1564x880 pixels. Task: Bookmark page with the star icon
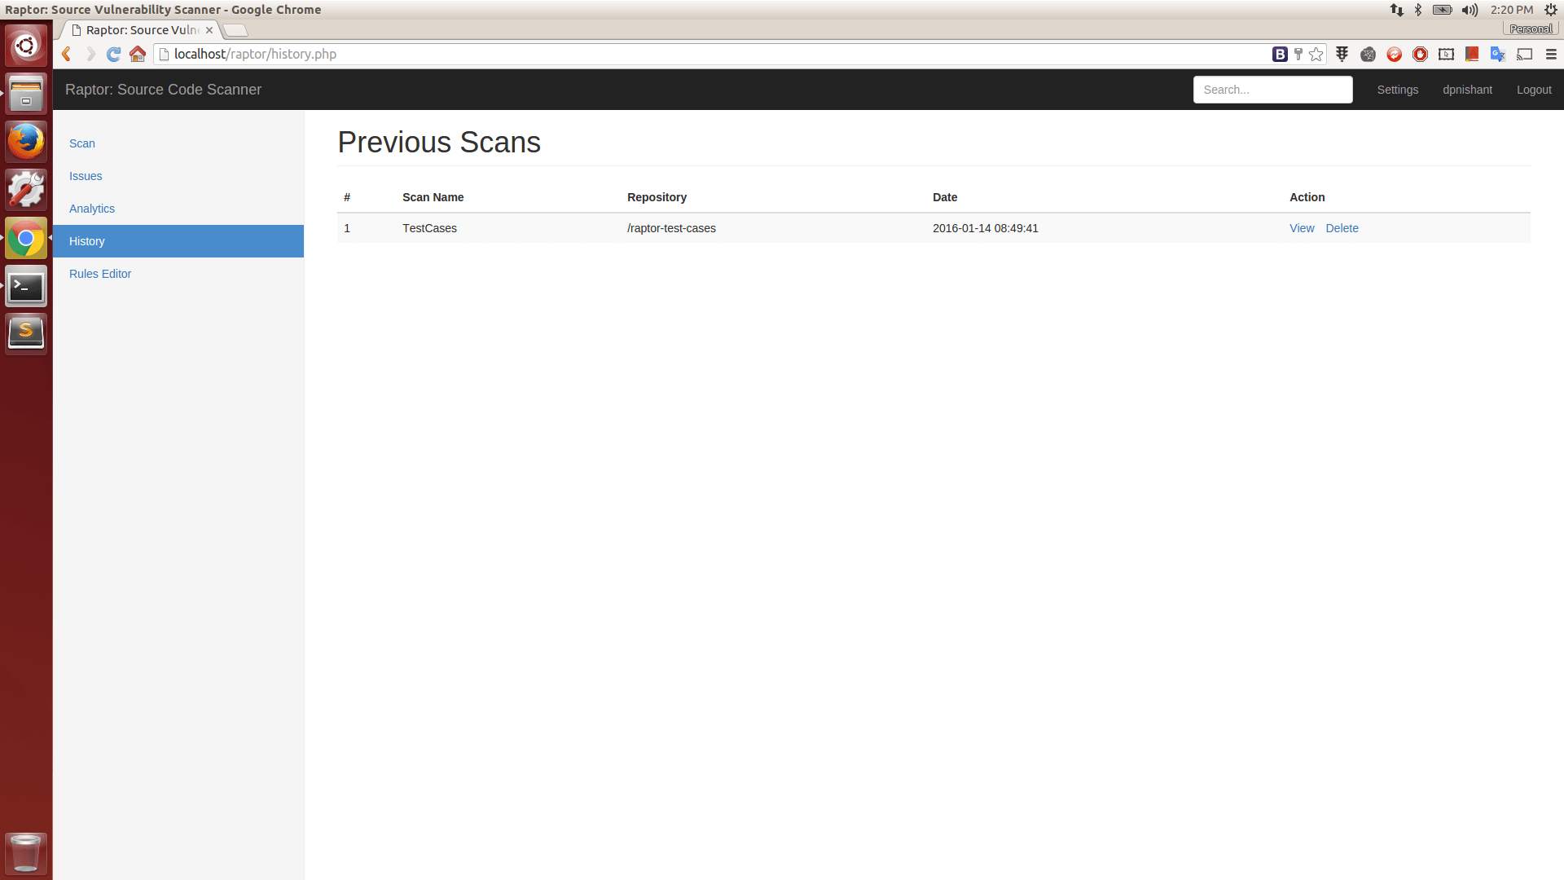tap(1316, 55)
